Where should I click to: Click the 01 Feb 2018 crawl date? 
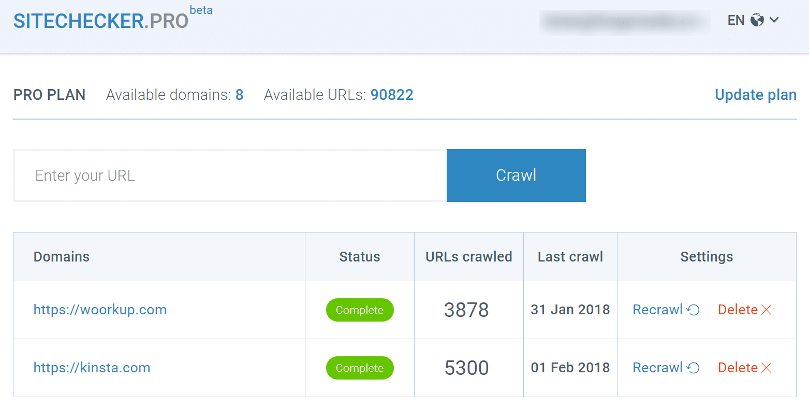point(570,368)
